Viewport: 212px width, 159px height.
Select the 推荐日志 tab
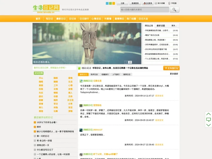[x=127, y=74]
